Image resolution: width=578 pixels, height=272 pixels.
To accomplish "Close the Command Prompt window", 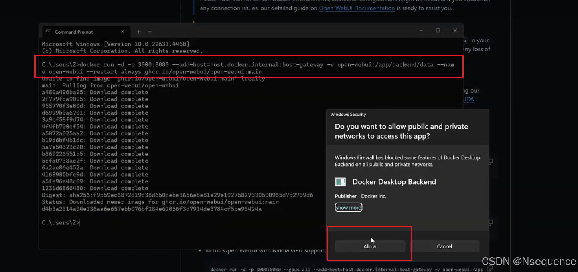I will [455, 30].
